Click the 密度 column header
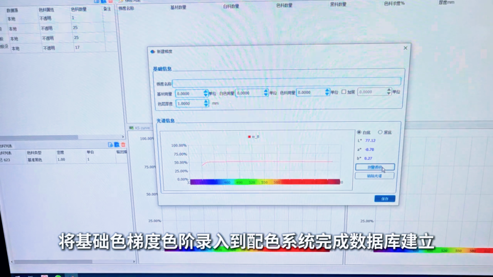This screenshot has width=493, height=277. pyautogui.click(x=60, y=153)
